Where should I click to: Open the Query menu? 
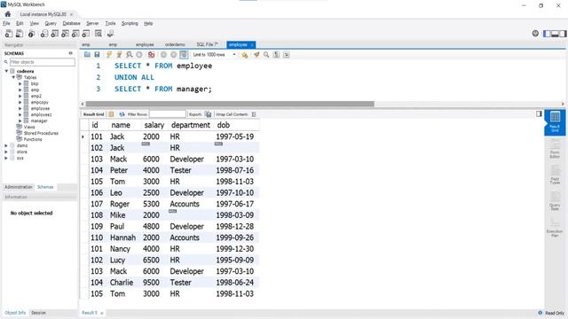pyautogui.click(x=51, y=23)
